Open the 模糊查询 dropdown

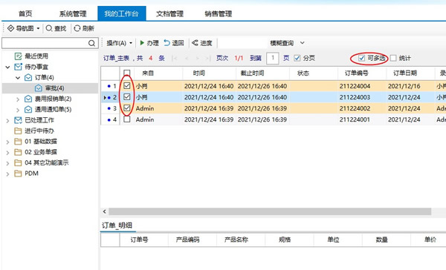(x=302, y=43)
